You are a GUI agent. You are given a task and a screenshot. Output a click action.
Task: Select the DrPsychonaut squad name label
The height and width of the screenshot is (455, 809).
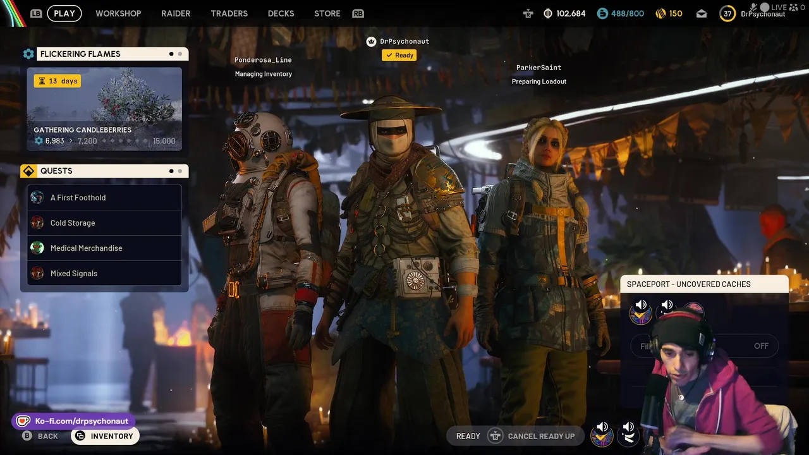[x=404, y=41]
